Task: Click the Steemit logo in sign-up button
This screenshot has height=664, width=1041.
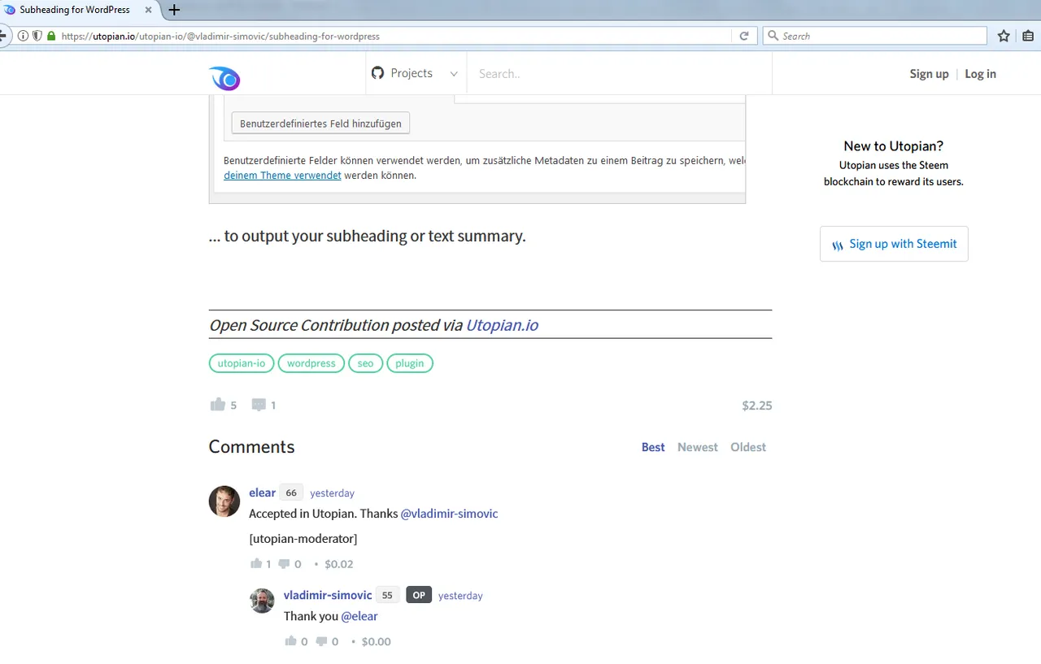Action: coord(838,245)
